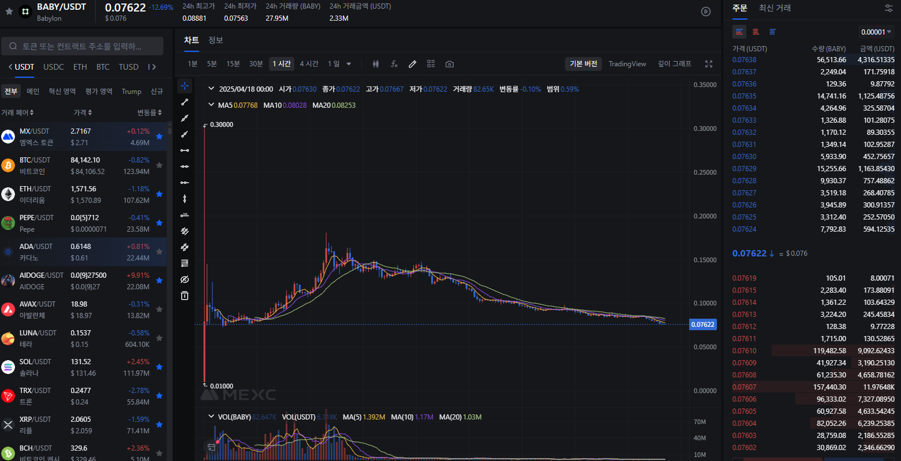Open the 0.00001 price precision dropdown

pos(876,32)
